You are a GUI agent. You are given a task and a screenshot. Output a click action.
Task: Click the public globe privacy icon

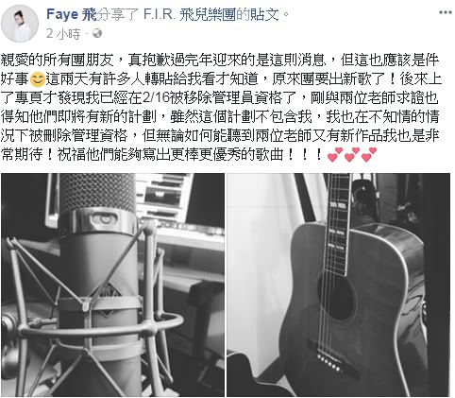click(97, 33)
